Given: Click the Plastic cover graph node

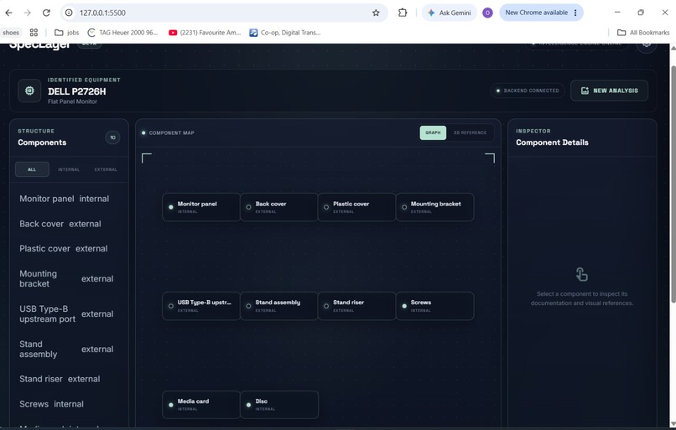Looking at the screenshot, I should tap(356, 207).
